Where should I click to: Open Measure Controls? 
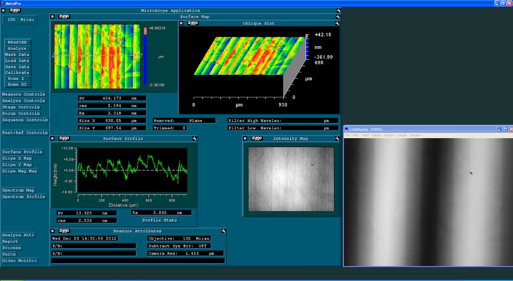24,94
